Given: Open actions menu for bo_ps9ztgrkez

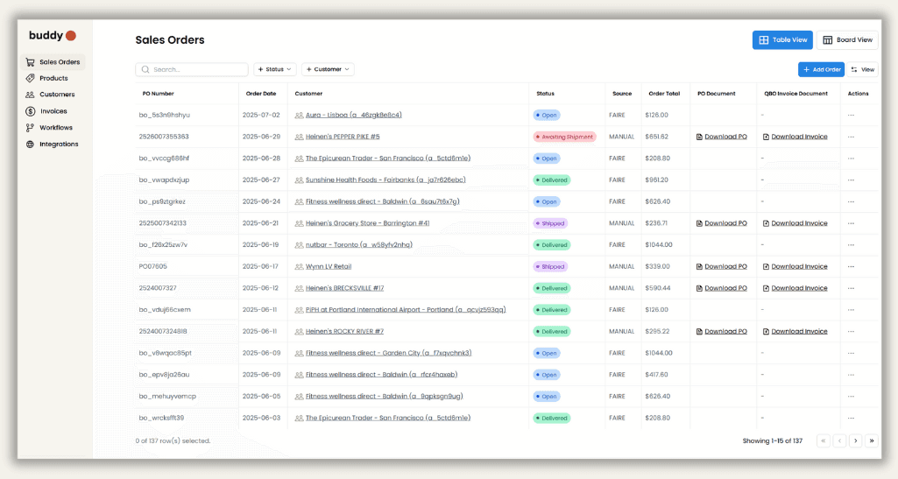Looking at the screenshot, I should [851, 201].
